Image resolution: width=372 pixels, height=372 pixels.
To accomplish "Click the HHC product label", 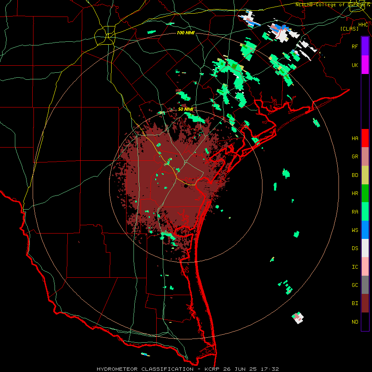I will coord(363,25).
